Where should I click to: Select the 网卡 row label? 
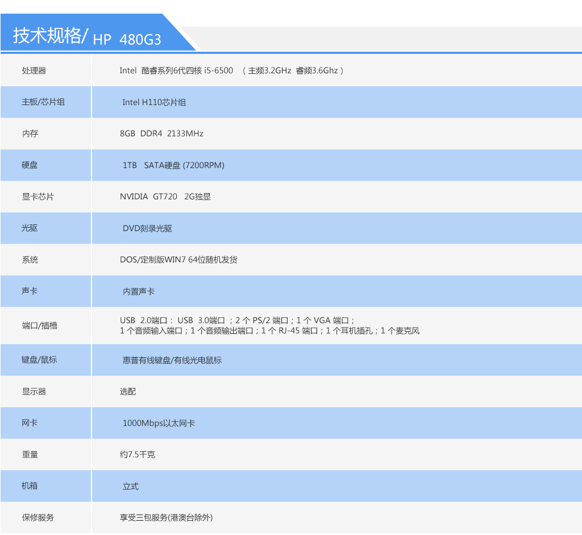coord(30,423)
